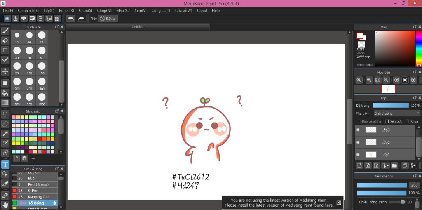Image resolution: width=422 pixels, height=210 pixels.
Task: Undock the Bảng màu panel
Action: pyautogui.click(x=57, y=111)
